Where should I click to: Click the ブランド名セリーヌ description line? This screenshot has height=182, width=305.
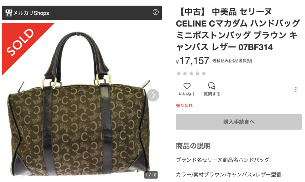point(223,160)
